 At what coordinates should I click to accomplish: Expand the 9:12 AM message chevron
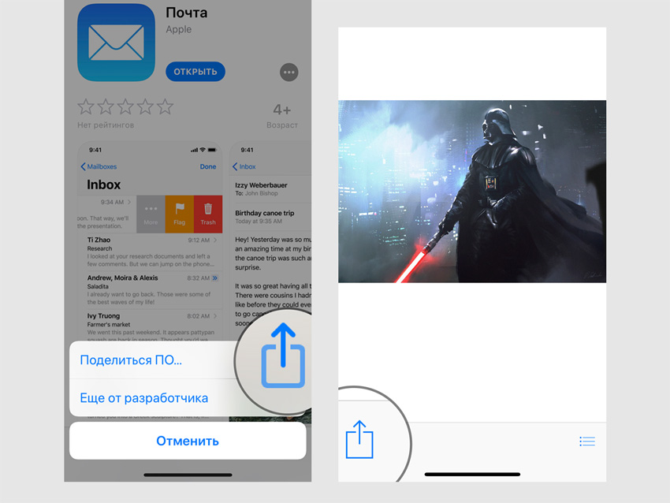tap(215, 240)
